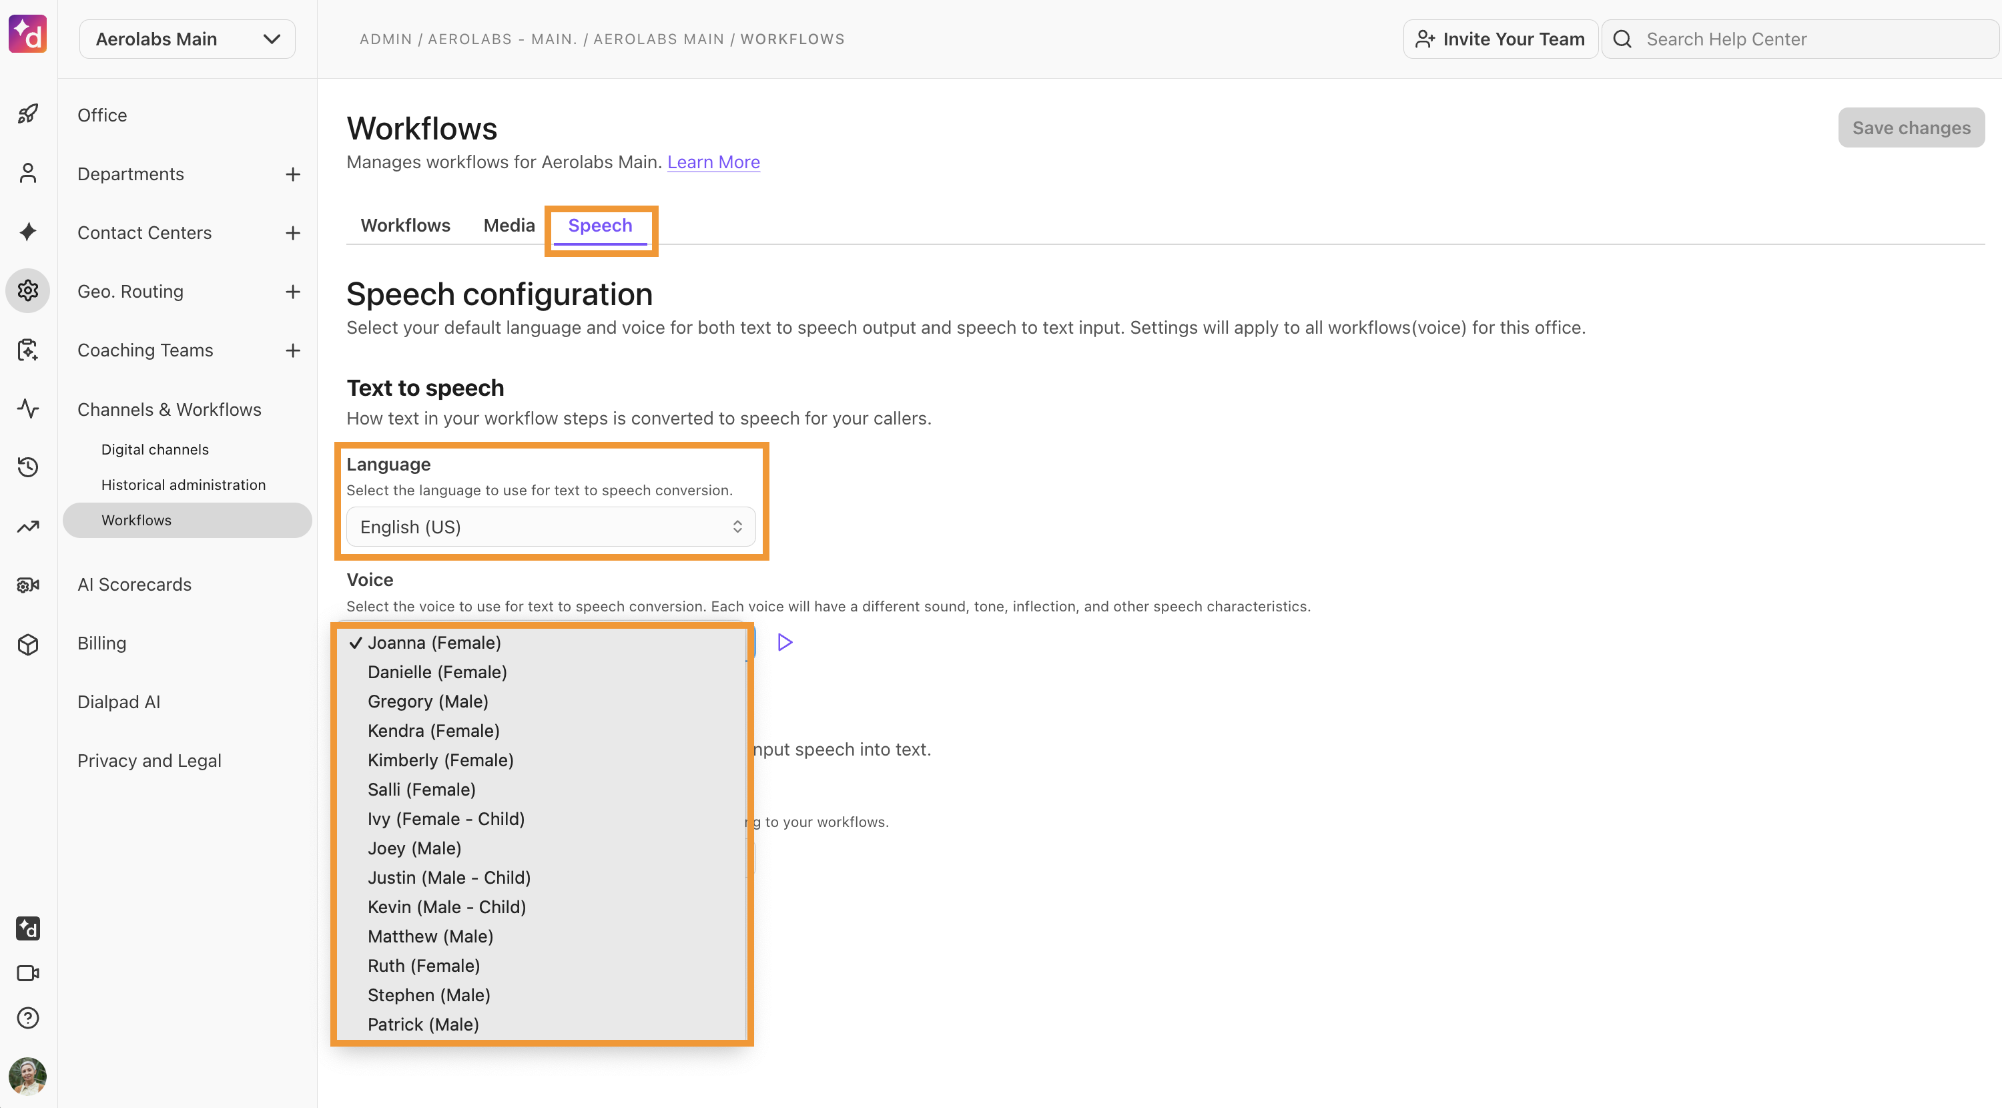Click the clipboard sparkle icon in left rail
This screenshot has width=2002, height=1108.
pyautogui.click(x=28, y=350)
